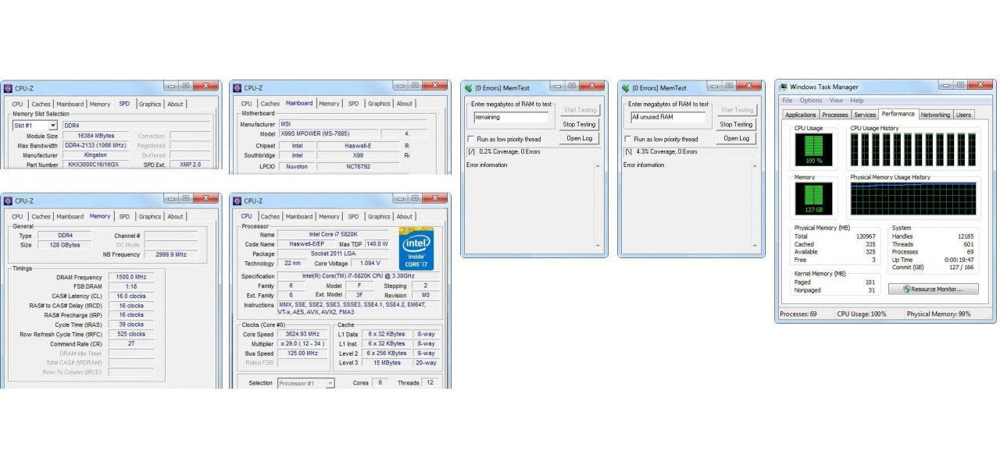This screenshot has width=1000, height=468.
Task: Click the RAM field containing 'remaining'
Action: (510, 117)
